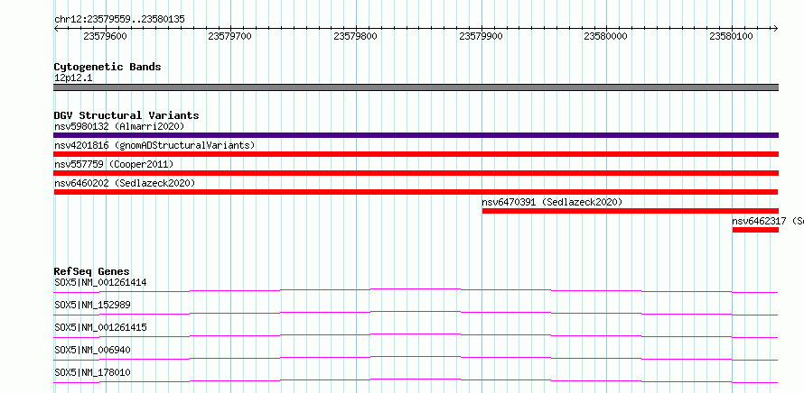Select the gray 12p12.1 cytogenetic band bar

pos(416,87)
